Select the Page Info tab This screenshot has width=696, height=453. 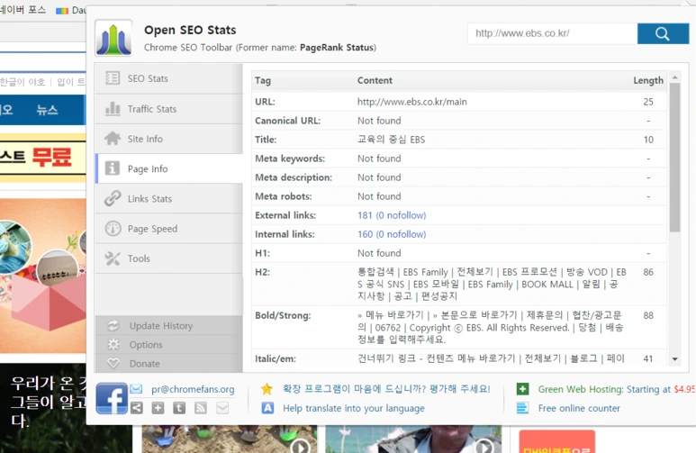[x=169, y=168]
